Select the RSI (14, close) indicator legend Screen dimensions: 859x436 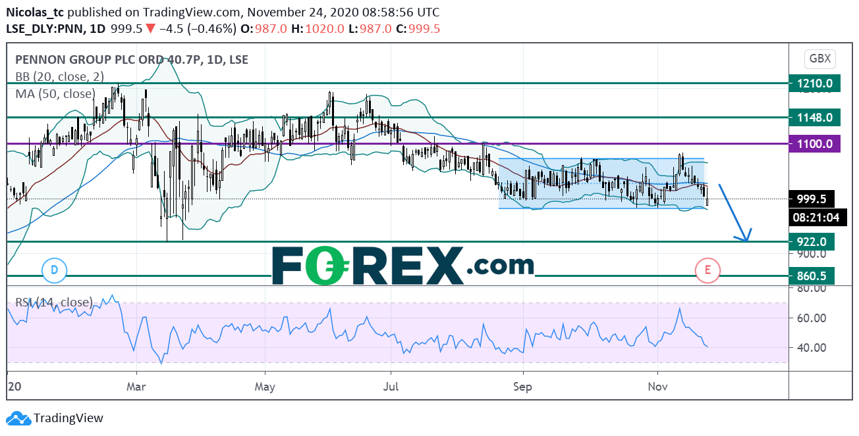54,303
